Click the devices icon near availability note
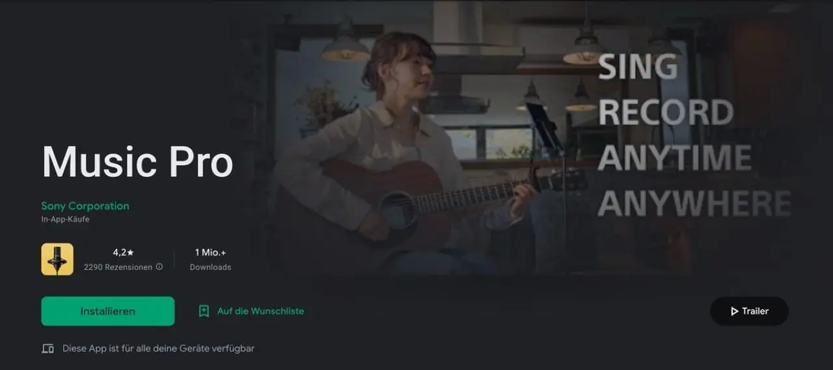Viewport: 833px width, 370px height. point(48,349)
